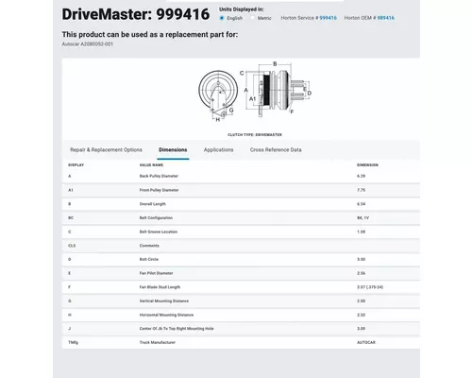Click the DriveMaster clutch dimension diagram
Screen dimensions: 472x378
click(x=255, y=92)
